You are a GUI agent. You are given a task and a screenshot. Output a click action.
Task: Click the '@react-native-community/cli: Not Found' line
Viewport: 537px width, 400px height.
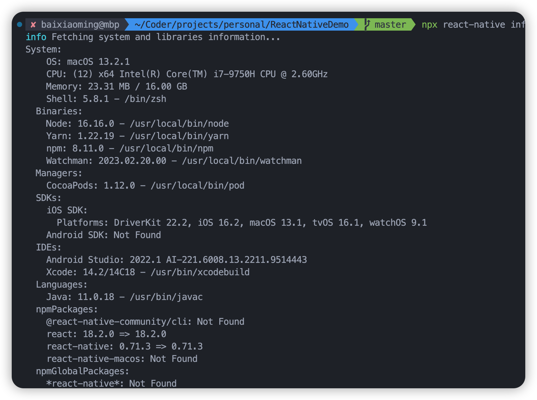[145, 322]
